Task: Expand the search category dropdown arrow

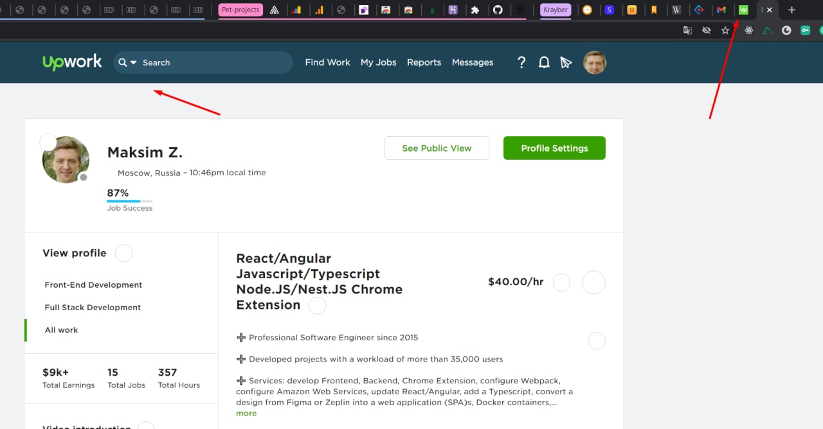Action: click(x=134, y=63)
